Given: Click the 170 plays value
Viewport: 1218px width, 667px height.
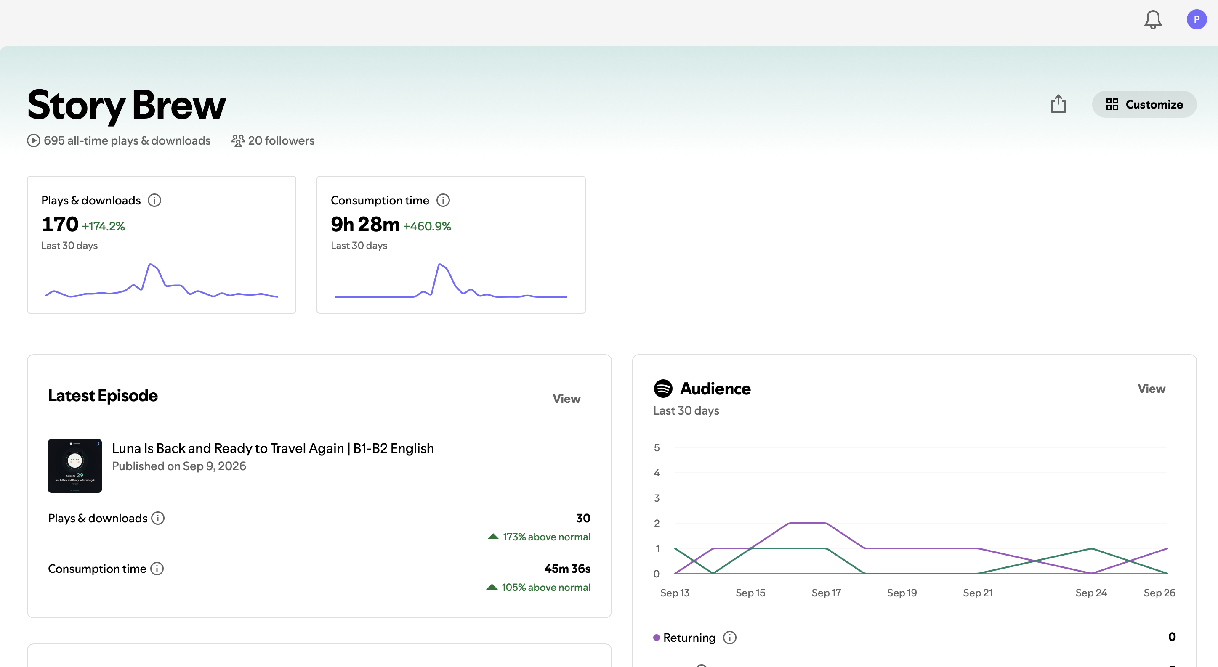Looking at the screenshot, I should click(60, 225).
